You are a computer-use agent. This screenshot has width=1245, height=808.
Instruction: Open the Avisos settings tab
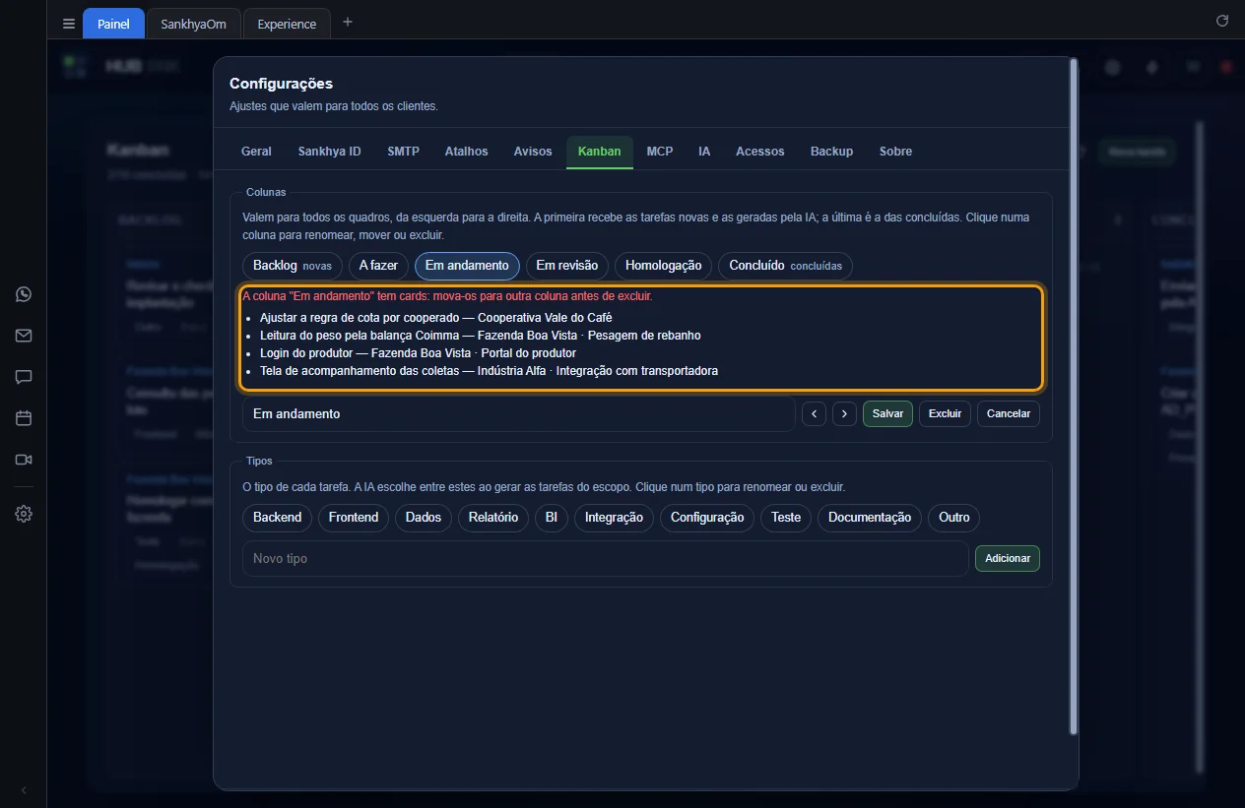[533, 152]
